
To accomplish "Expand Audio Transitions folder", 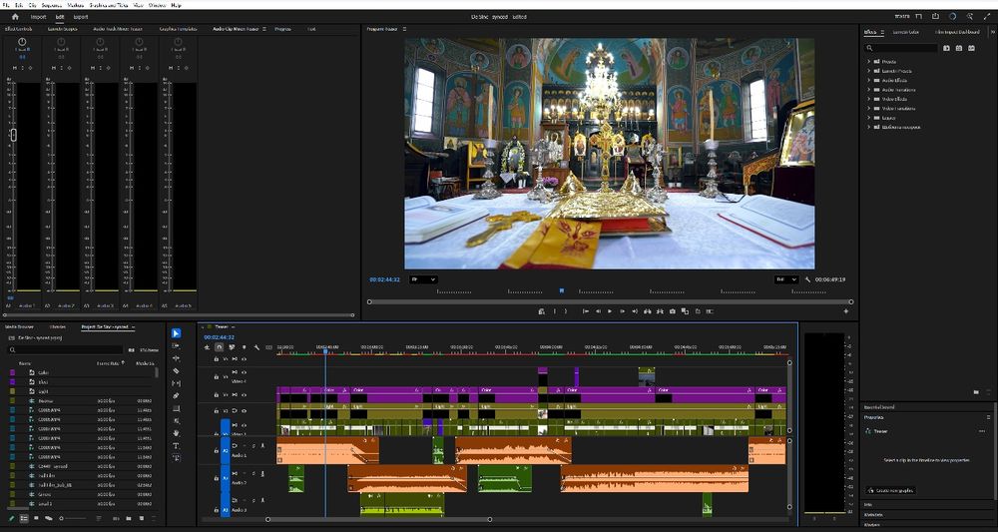I will [869, 90].
